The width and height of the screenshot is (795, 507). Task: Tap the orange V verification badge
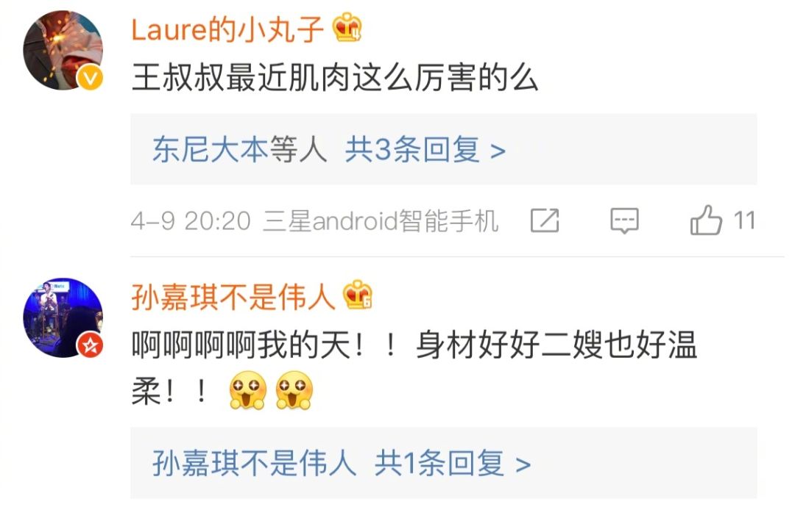point(90,77)
